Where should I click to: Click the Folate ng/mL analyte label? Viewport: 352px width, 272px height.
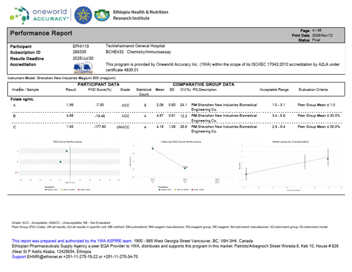22,99
